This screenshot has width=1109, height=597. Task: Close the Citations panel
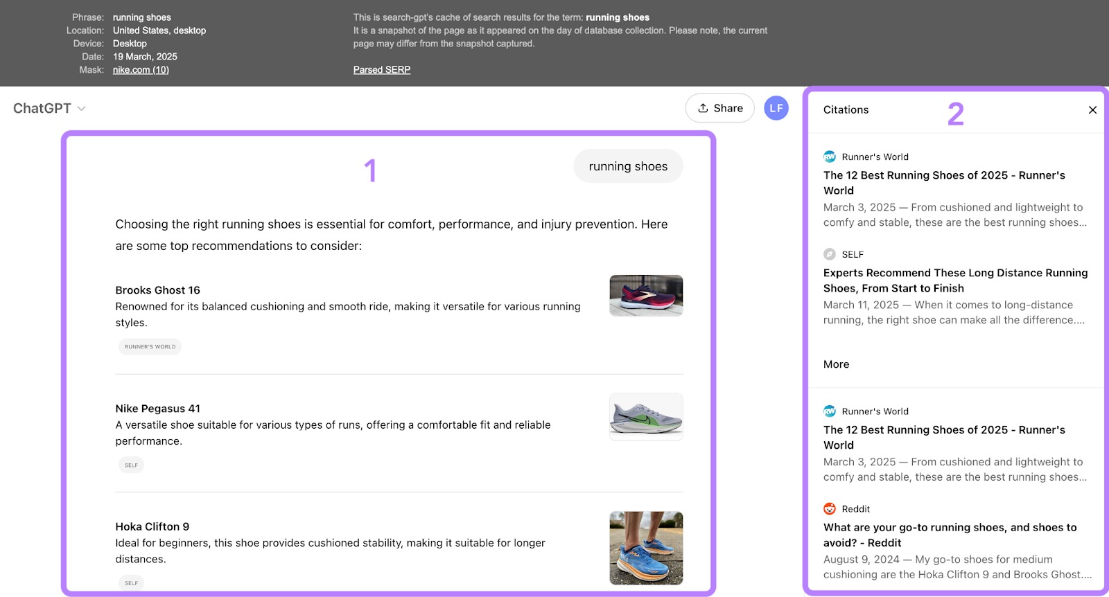point(1092,110)
